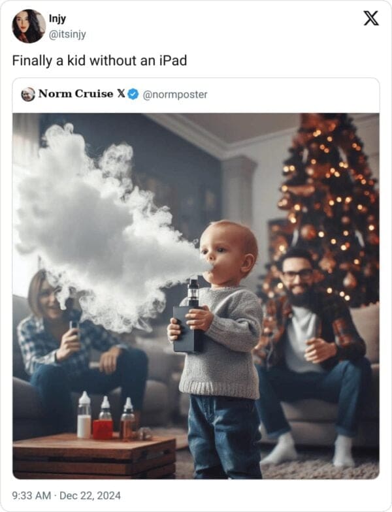Click Injy's profile avatar picture

click(x=29, y=27)
